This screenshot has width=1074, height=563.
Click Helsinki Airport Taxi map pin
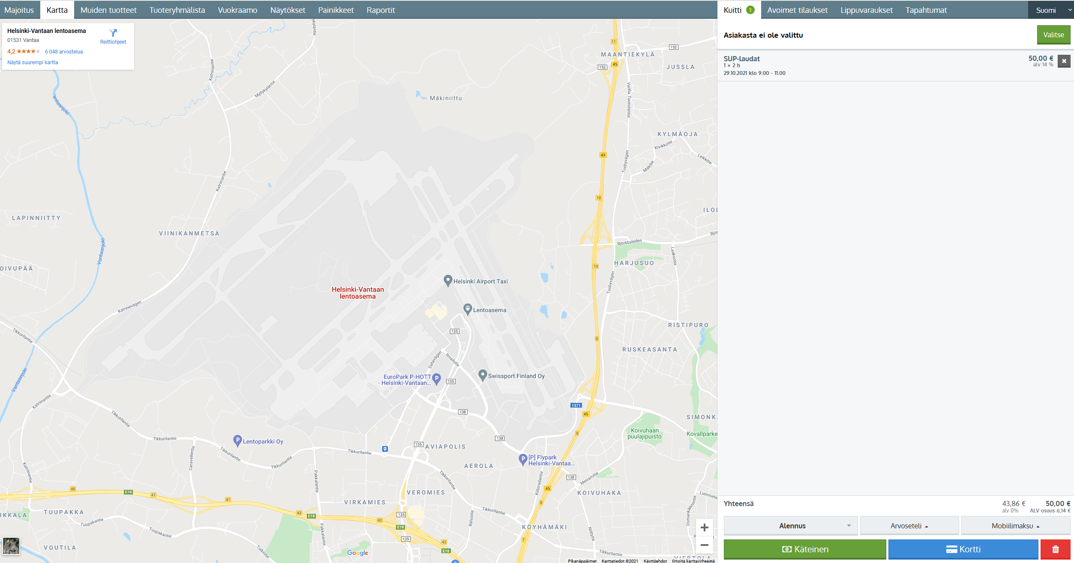[448, 280]
